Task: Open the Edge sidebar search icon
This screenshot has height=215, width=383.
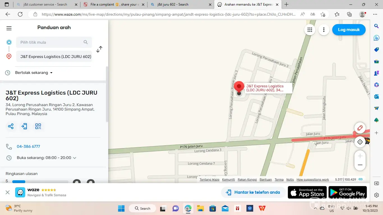Action: (377, 26)
